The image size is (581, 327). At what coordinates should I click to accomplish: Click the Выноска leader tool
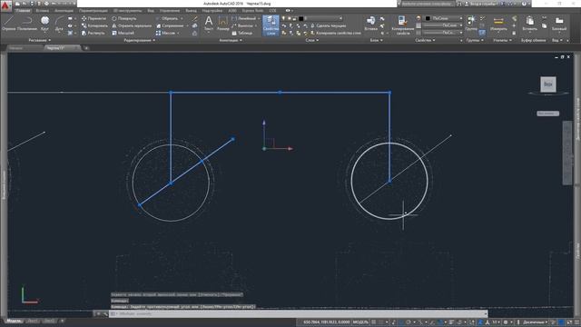[242, 25]
